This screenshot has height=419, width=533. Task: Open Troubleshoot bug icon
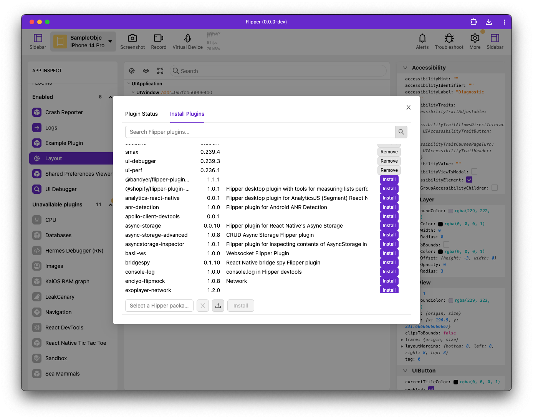pyautogui.click(x=449, y=41)
